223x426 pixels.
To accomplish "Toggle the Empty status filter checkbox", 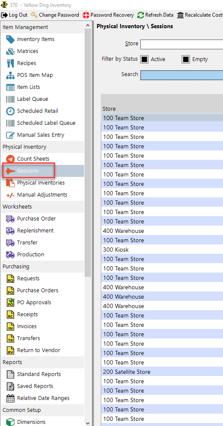I will [186, 59].
